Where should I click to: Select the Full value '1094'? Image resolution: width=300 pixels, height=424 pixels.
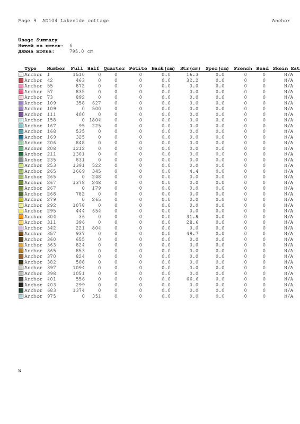(x=79, y=268)
